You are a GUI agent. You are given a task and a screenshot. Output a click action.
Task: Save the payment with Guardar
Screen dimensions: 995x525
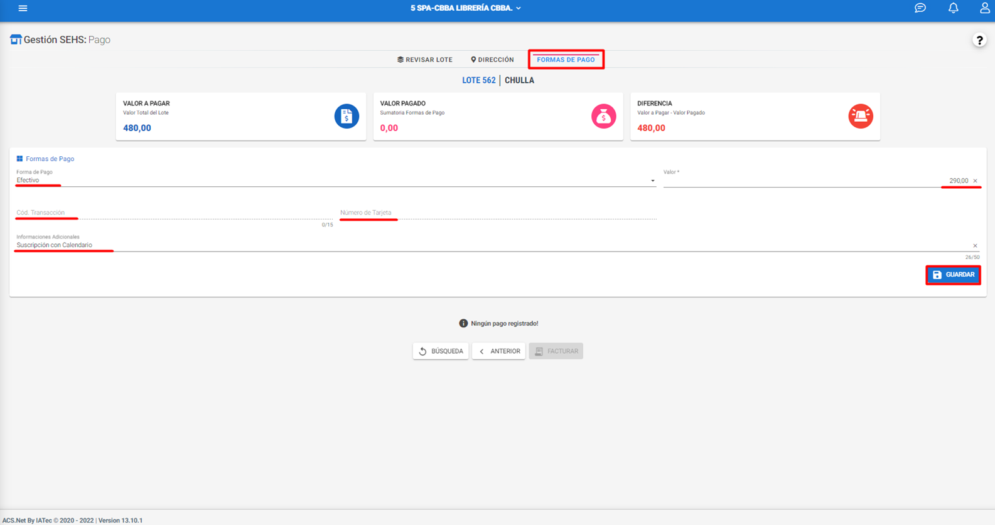953,275
